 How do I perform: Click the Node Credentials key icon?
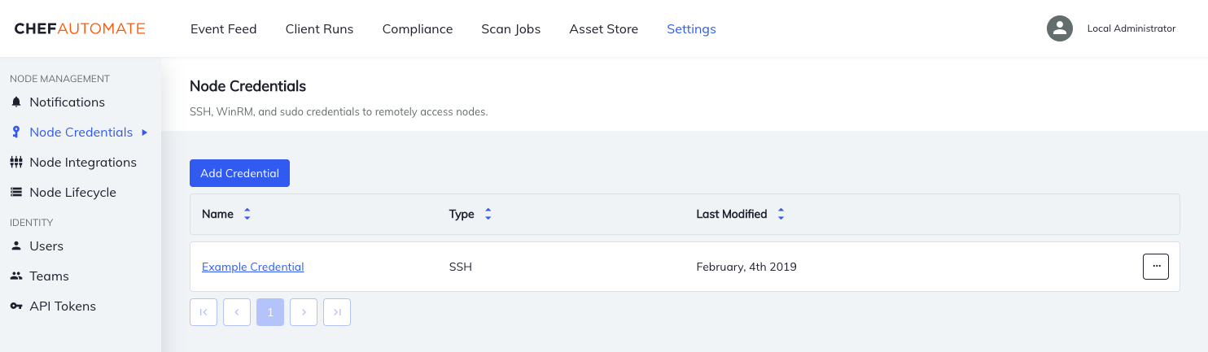click(15, 133)
